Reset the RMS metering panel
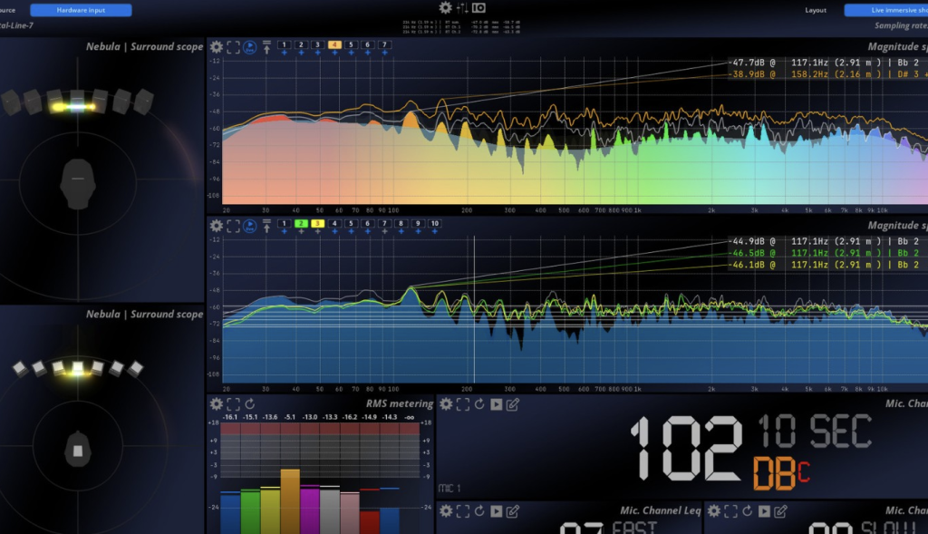 [x=249, y=403]
